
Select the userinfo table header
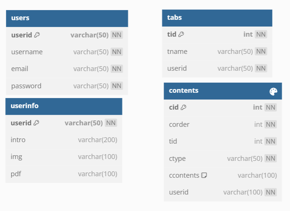coord(64,106)
